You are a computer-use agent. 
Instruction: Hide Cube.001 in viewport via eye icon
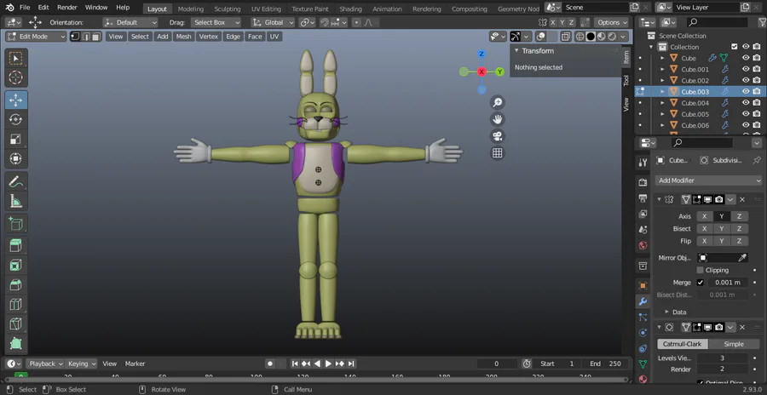coord(746,69)
